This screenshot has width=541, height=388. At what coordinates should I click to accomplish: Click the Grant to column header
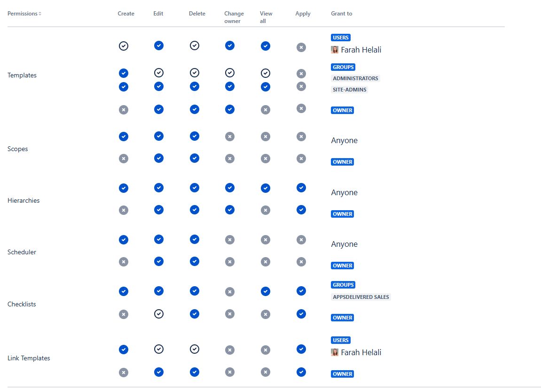coord(341,14)
